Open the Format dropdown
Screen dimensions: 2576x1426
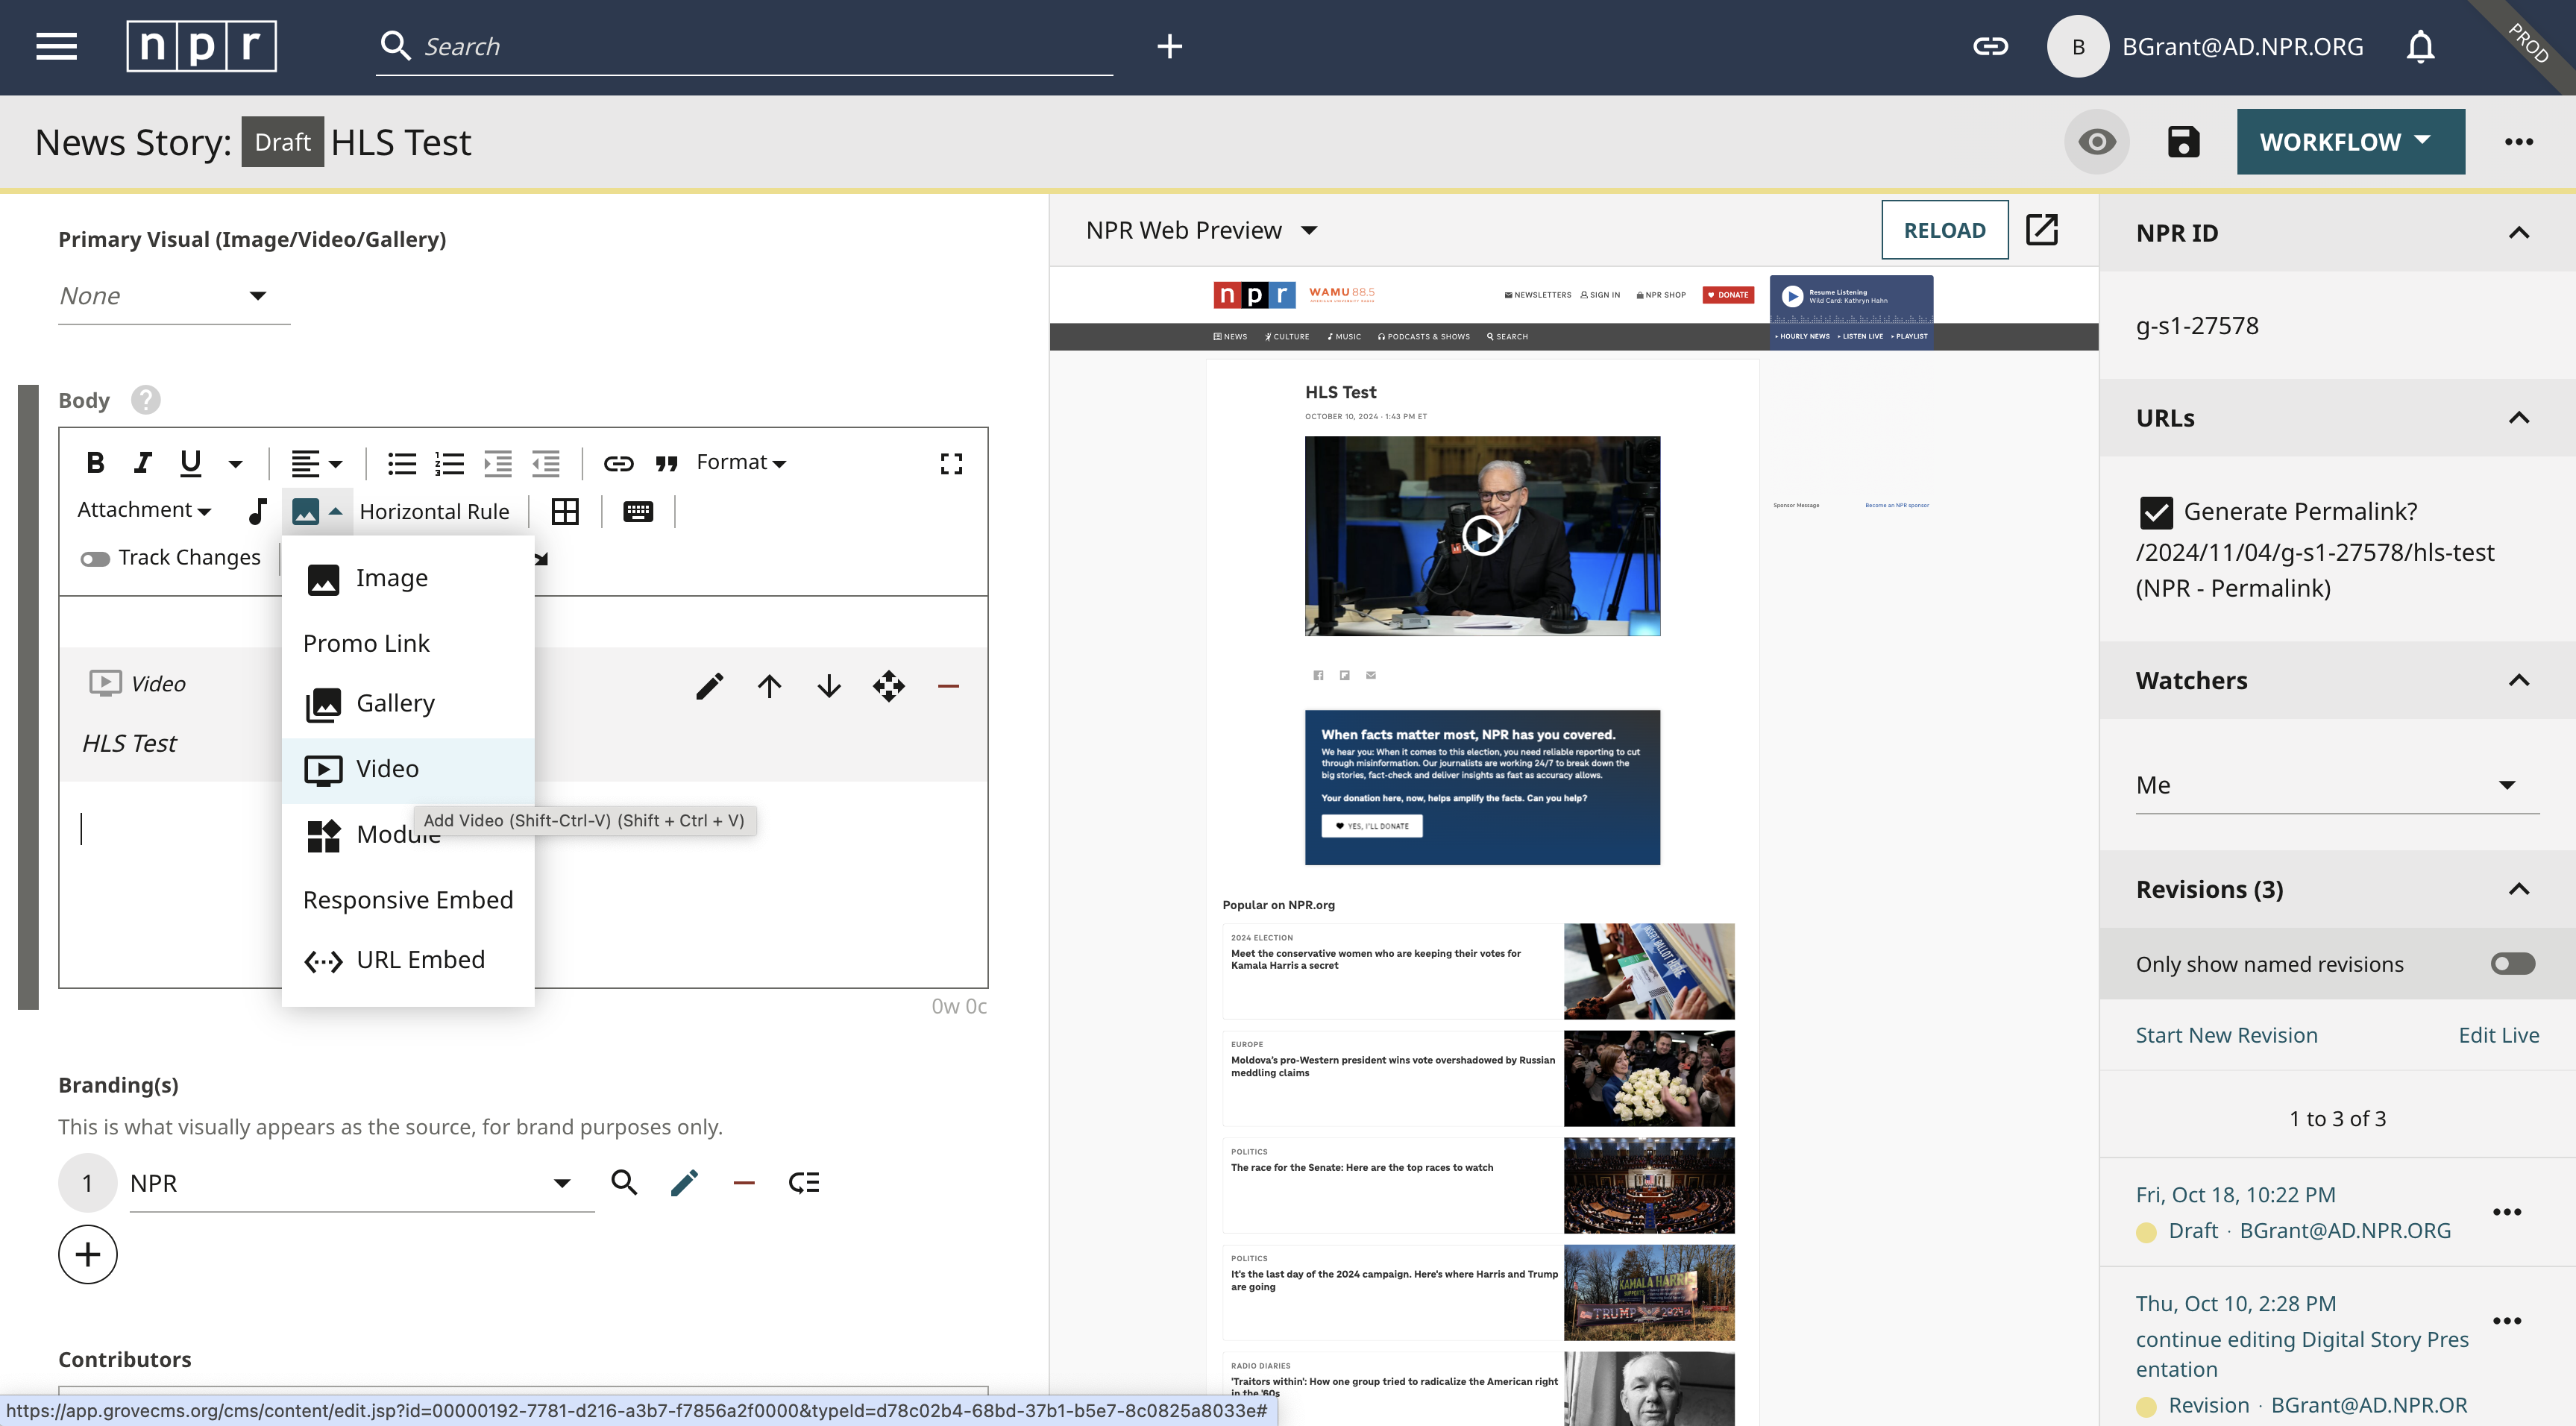[740, 462]
